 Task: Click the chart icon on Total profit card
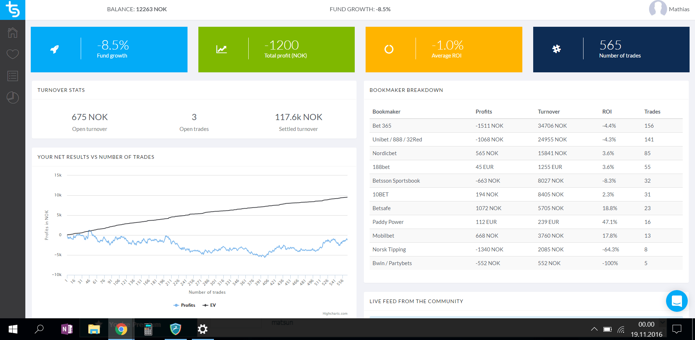click(x=222, y=49)
